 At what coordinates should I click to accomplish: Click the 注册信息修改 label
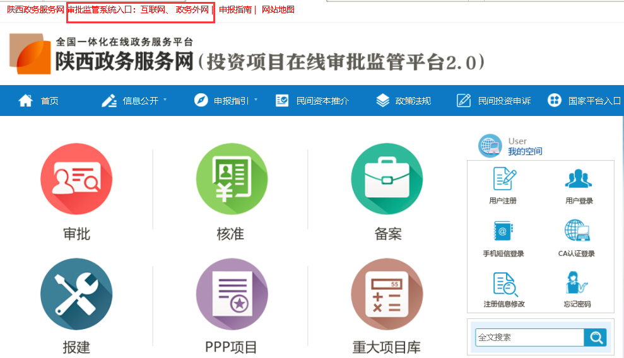coord(504,304)
